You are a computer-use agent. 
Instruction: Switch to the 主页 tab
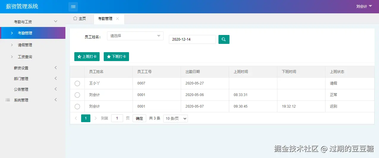tap(80, 19)
